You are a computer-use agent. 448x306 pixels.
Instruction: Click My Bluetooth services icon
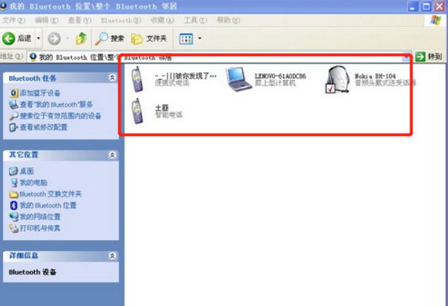[13, 105]
